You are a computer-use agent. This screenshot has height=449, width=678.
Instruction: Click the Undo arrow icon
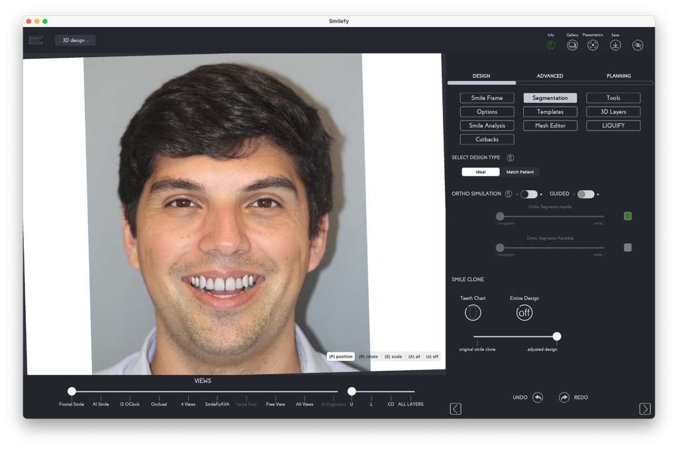(538, 397)
